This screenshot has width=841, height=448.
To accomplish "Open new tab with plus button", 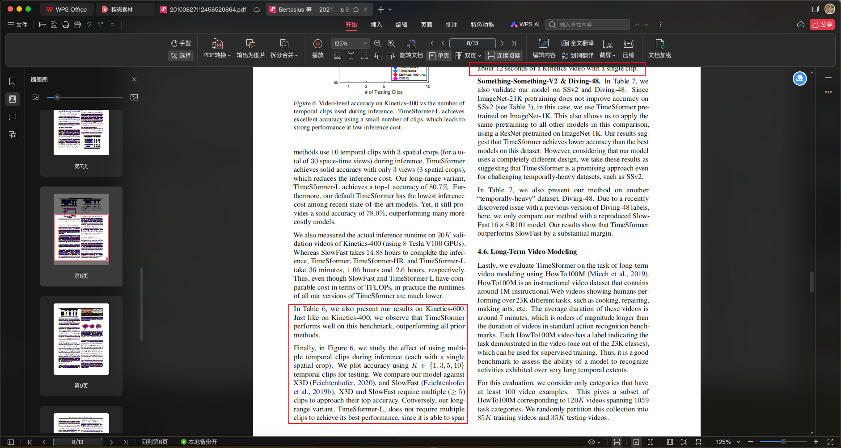I will 381,9.
